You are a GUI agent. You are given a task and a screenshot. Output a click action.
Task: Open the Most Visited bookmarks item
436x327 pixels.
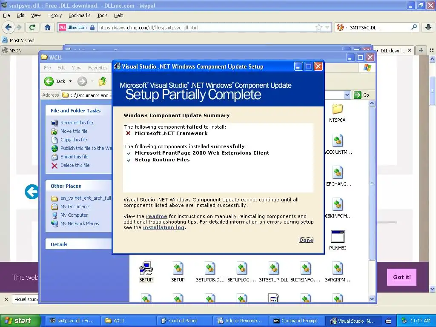click(18, 40)
